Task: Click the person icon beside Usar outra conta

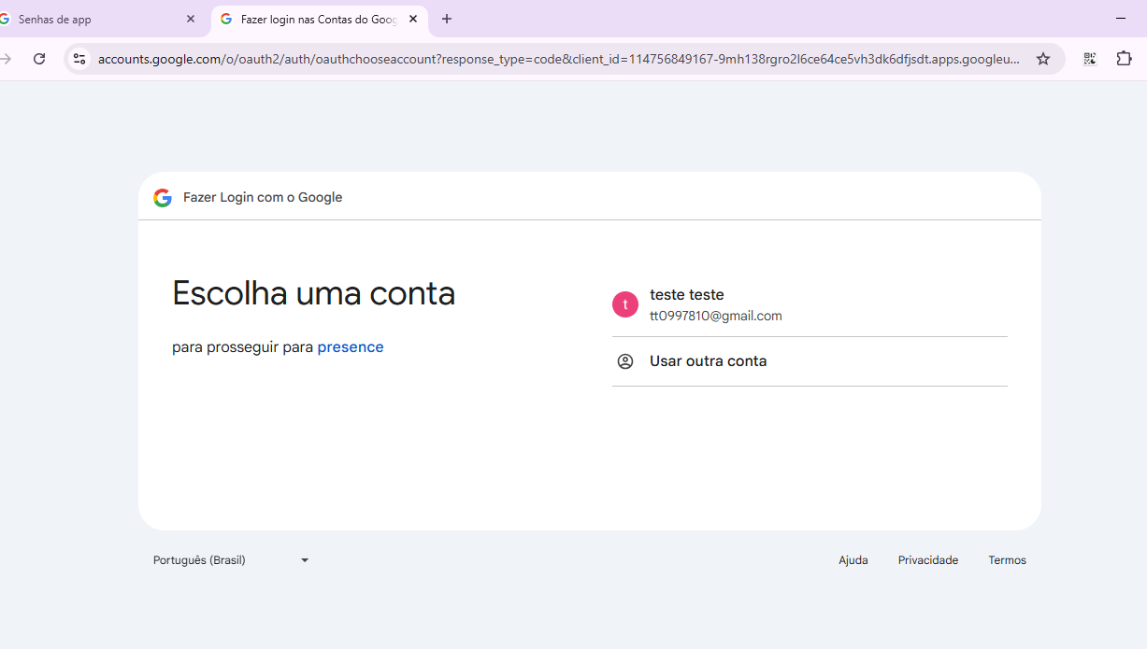Action: (625, 361)
